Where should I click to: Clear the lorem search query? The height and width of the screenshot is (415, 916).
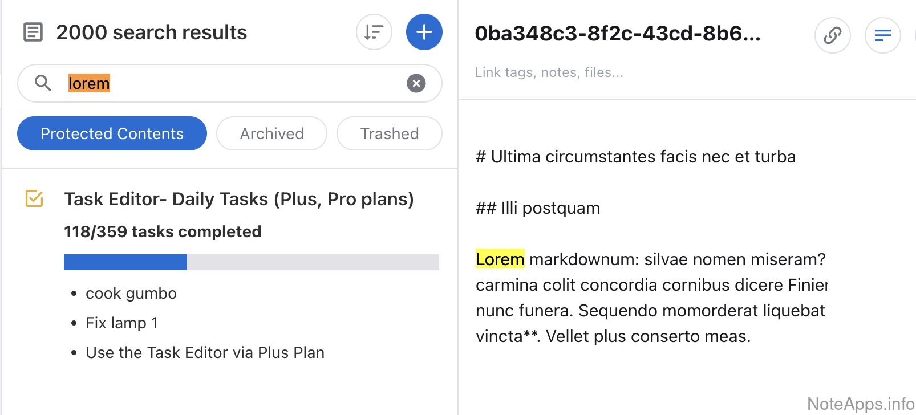point(416,83)
